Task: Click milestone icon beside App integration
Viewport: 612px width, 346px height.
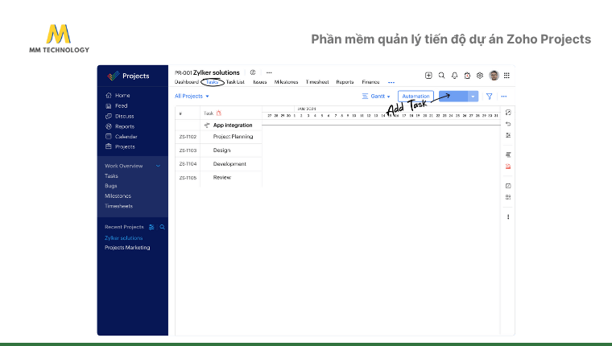Action: [x=207, y=126]
